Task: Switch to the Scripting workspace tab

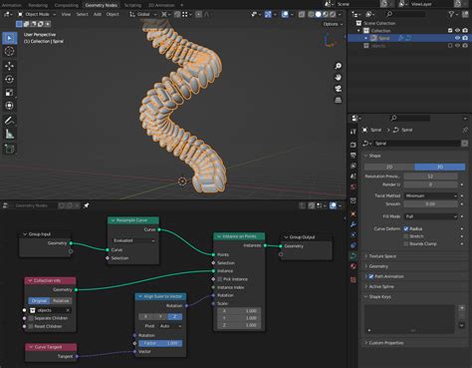Action: 132,5
